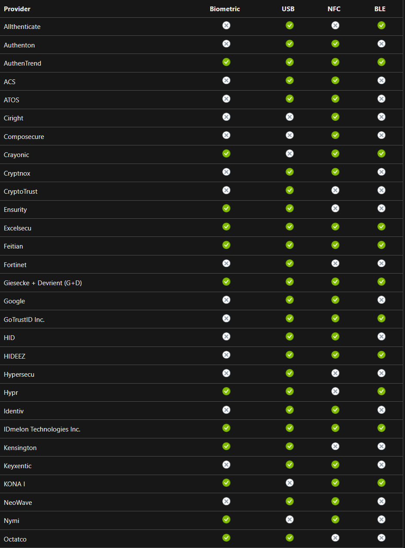
Task: Click the Biometric column header
Action: tap(225, 9)
